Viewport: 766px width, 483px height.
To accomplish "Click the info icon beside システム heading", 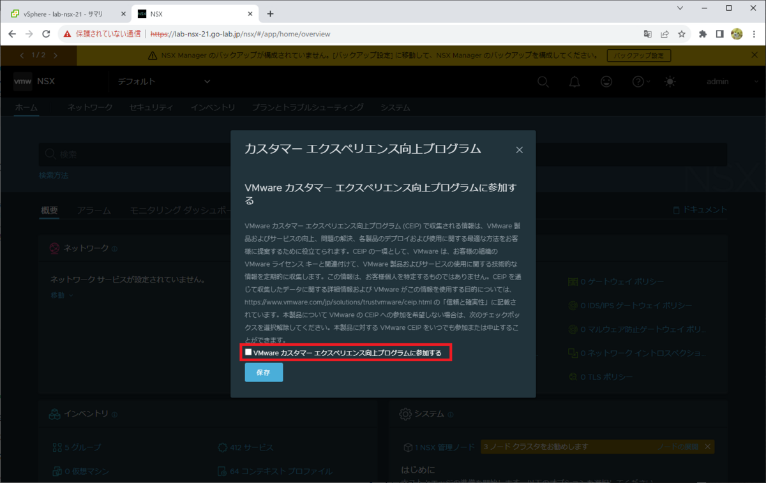I will pyautogui.click(x=451, y=414).
